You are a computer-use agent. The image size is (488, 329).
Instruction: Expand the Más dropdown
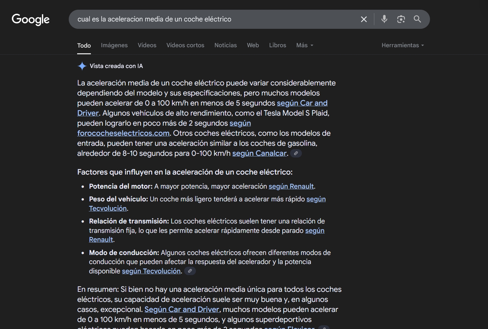(305, 45)
